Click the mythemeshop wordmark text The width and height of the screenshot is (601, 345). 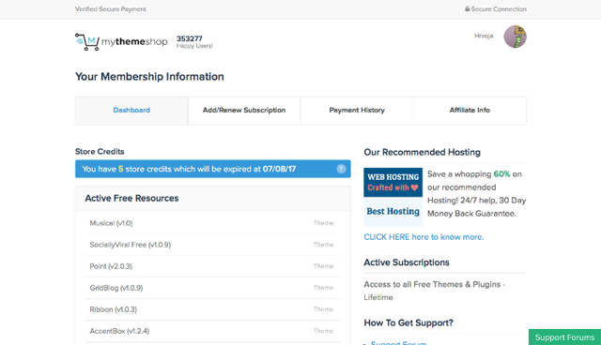click(x=134, y=41)
